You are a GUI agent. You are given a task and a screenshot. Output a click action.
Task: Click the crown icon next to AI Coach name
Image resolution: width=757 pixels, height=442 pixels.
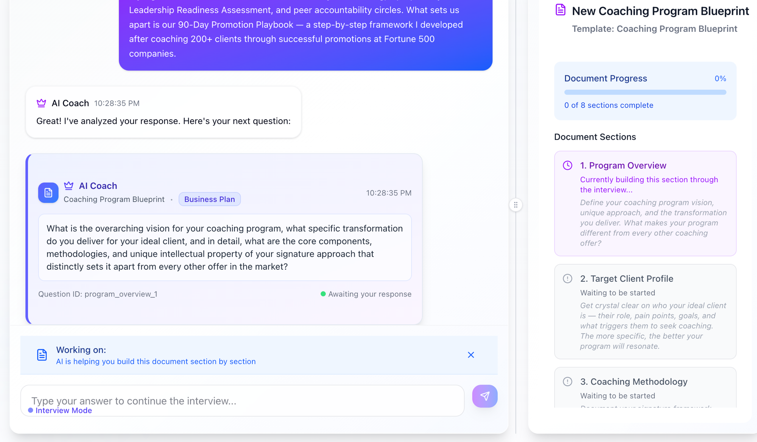pos(41,103)
